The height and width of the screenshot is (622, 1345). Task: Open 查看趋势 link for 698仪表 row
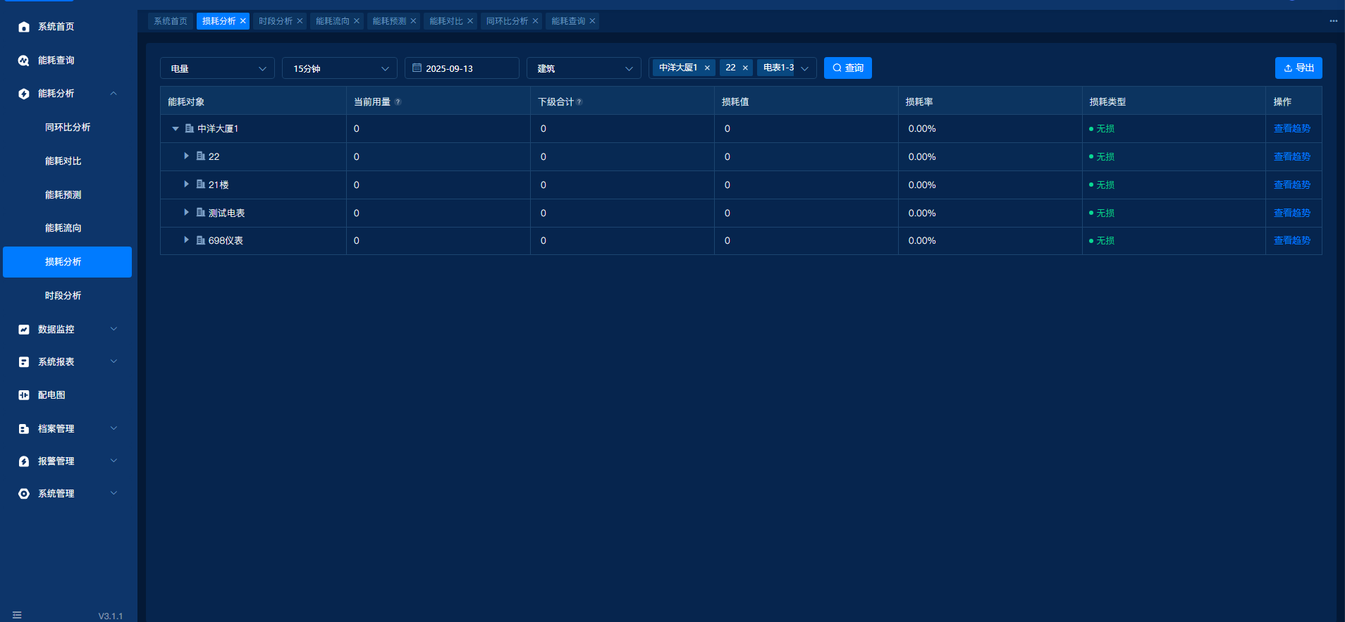(x=1291, y=241)
